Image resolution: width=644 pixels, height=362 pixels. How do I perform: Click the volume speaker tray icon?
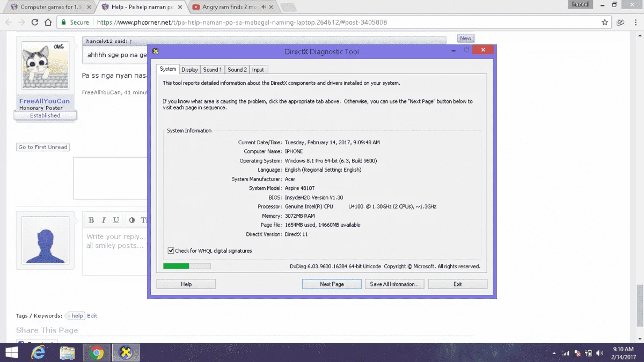pyautogui.click(x=599, y=353)
